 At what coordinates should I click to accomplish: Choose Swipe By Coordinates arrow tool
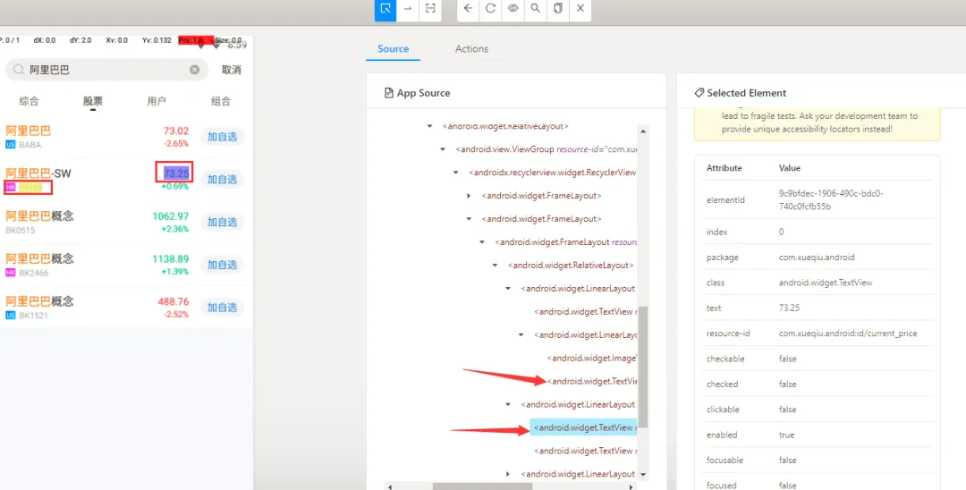click(x=407, y=9)
